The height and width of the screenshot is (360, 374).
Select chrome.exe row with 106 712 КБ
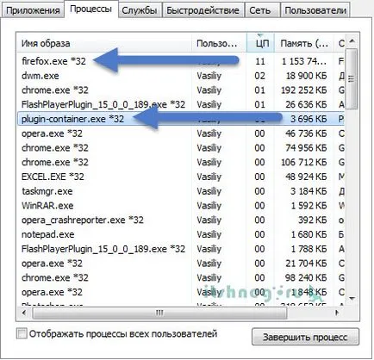click(181, 162)
